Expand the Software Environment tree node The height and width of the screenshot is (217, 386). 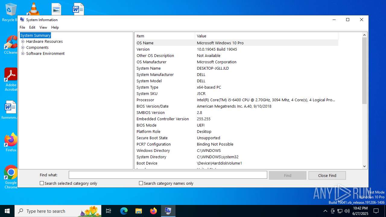23,54
